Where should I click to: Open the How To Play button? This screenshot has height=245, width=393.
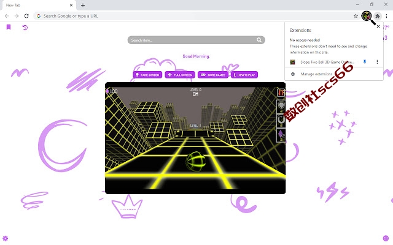click(244, 75)
